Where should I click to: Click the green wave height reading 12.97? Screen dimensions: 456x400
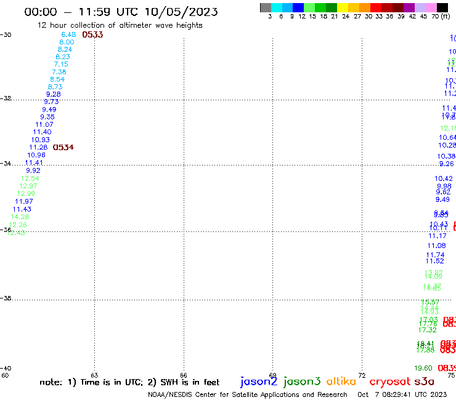[28, 186]
